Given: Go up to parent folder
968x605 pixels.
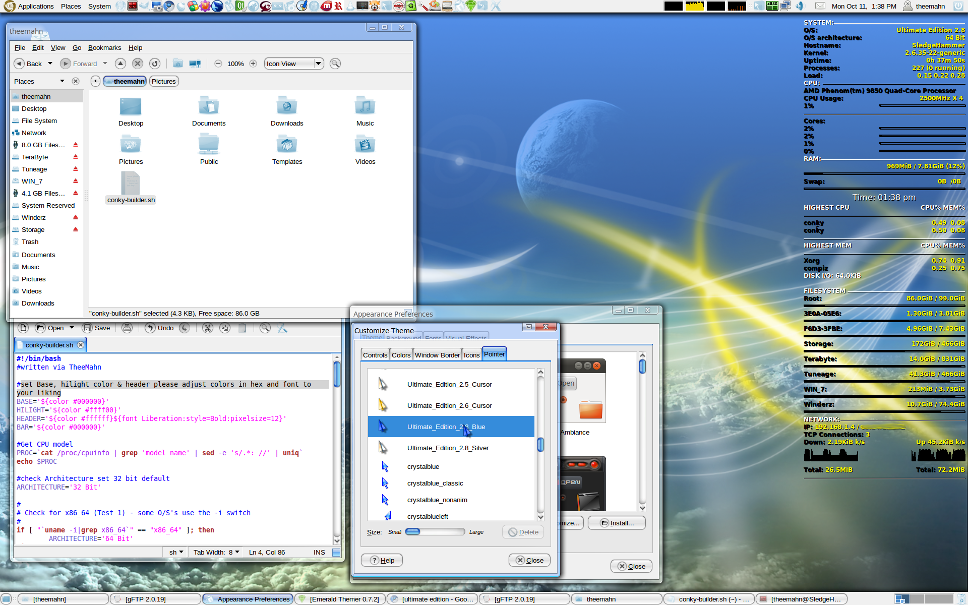Looking at the screenshot, I should click(120, 64).
